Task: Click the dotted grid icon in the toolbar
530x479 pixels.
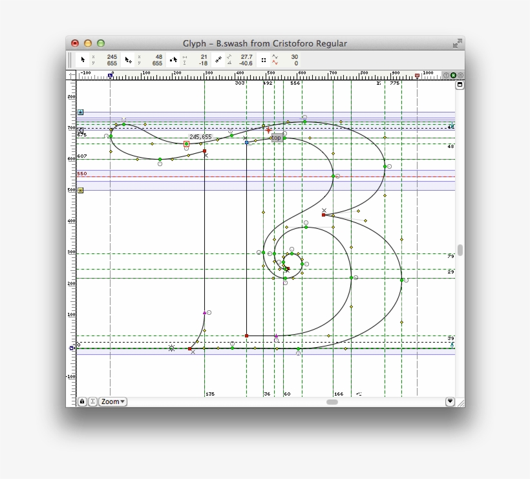Action: (x=264, y=60)
